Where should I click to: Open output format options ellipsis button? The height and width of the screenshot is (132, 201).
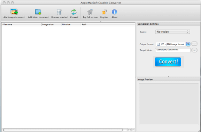pos(194,44)
